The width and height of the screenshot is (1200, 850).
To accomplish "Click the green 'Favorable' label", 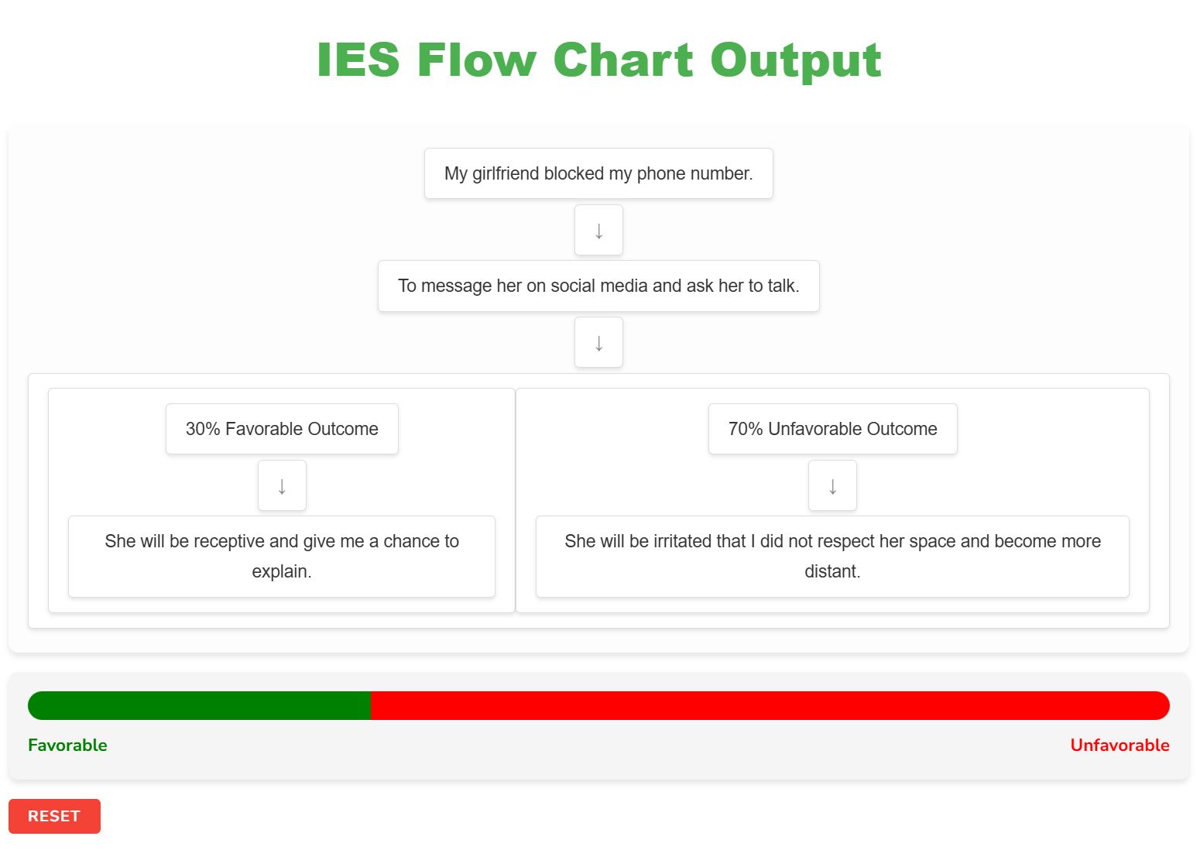I will click(67, 745).
